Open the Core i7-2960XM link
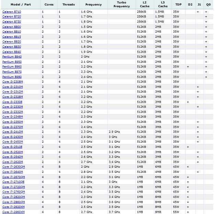219x214 pixels. coord(13,212)
